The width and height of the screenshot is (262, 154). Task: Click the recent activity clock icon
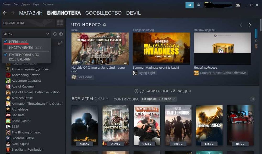[55, 34]
